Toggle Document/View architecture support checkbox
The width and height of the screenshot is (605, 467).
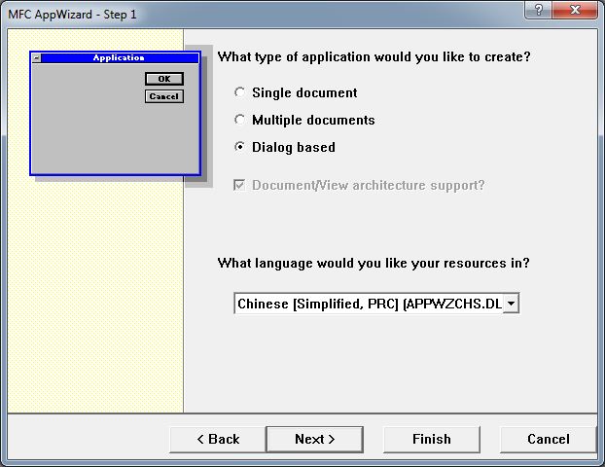tap(240, 185)
